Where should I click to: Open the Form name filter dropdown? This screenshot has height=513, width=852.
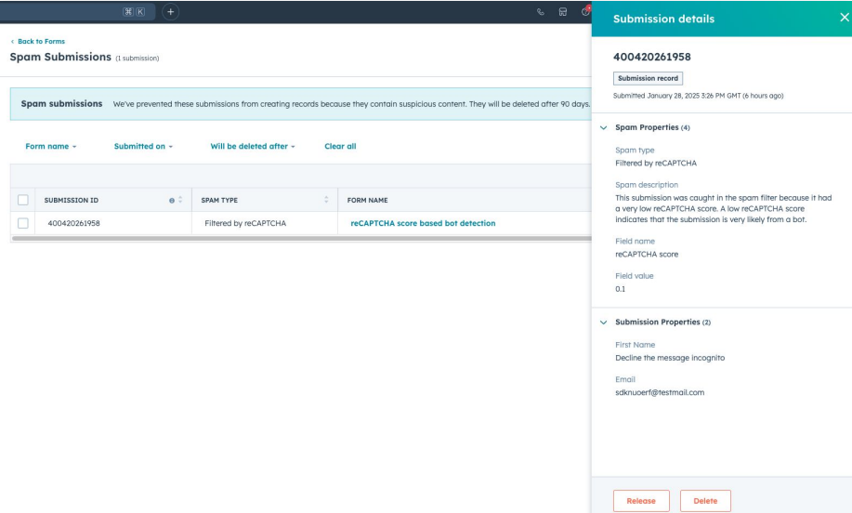51,147
